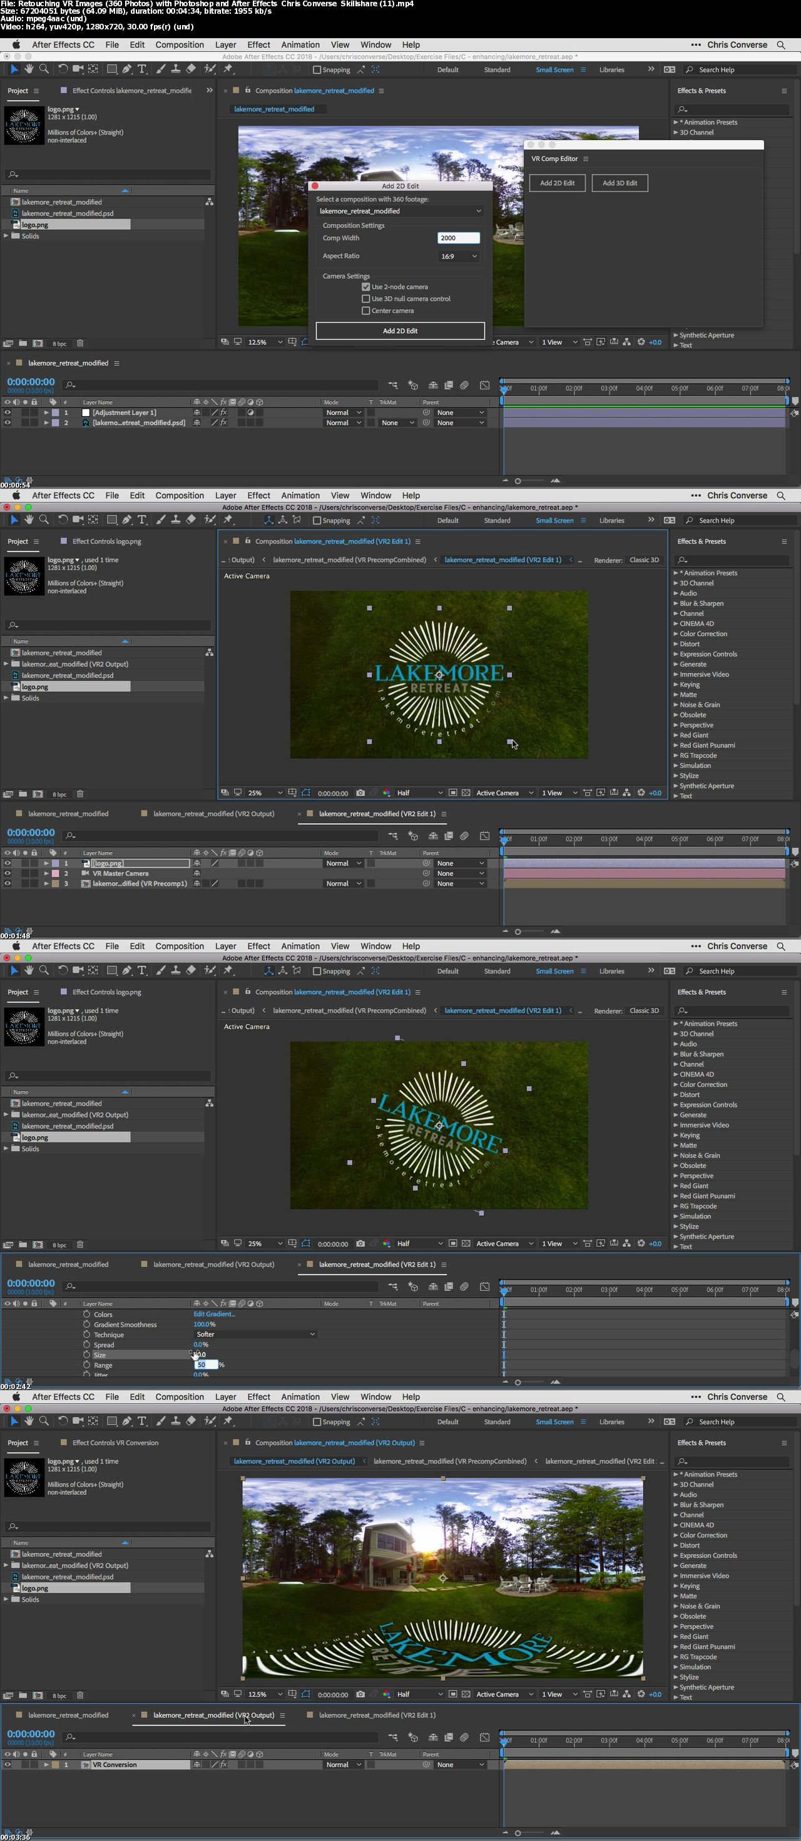This screenshot has width=801, height=1841.
Task: Click the motion blur icon in the 00:01:48 frame timeline
Action: click(464, 836)
